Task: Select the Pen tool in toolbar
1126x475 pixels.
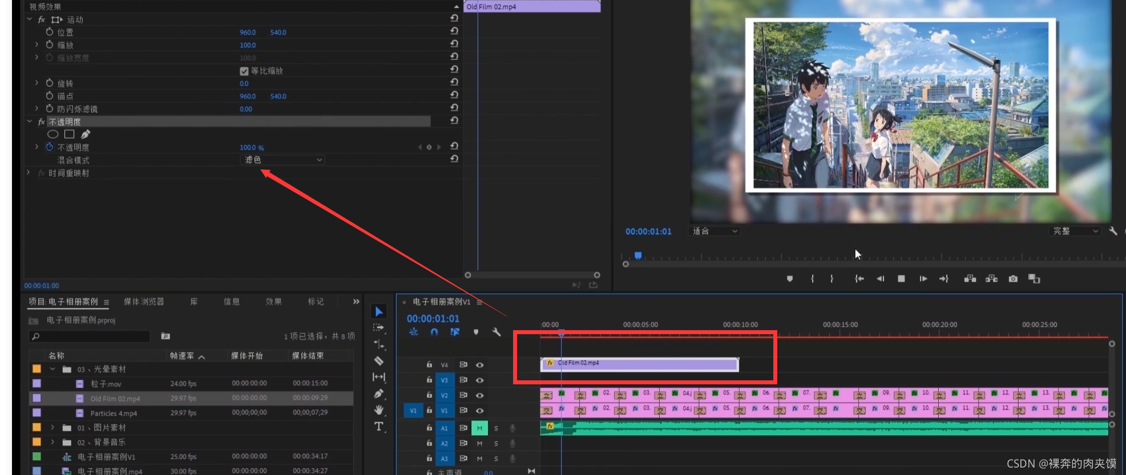Action: click(378, 393)
